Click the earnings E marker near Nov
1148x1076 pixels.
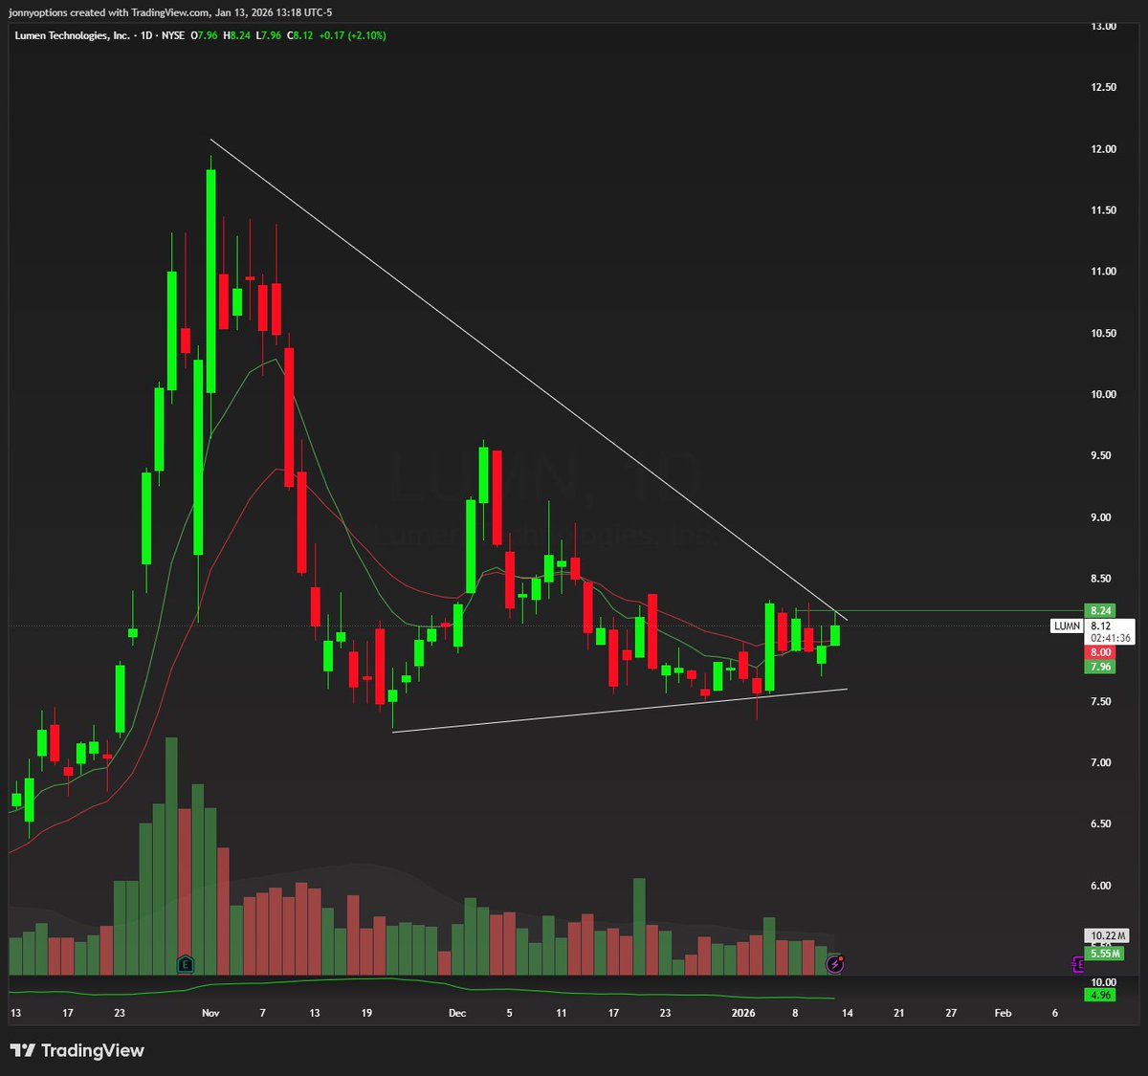tap(186, 964)
